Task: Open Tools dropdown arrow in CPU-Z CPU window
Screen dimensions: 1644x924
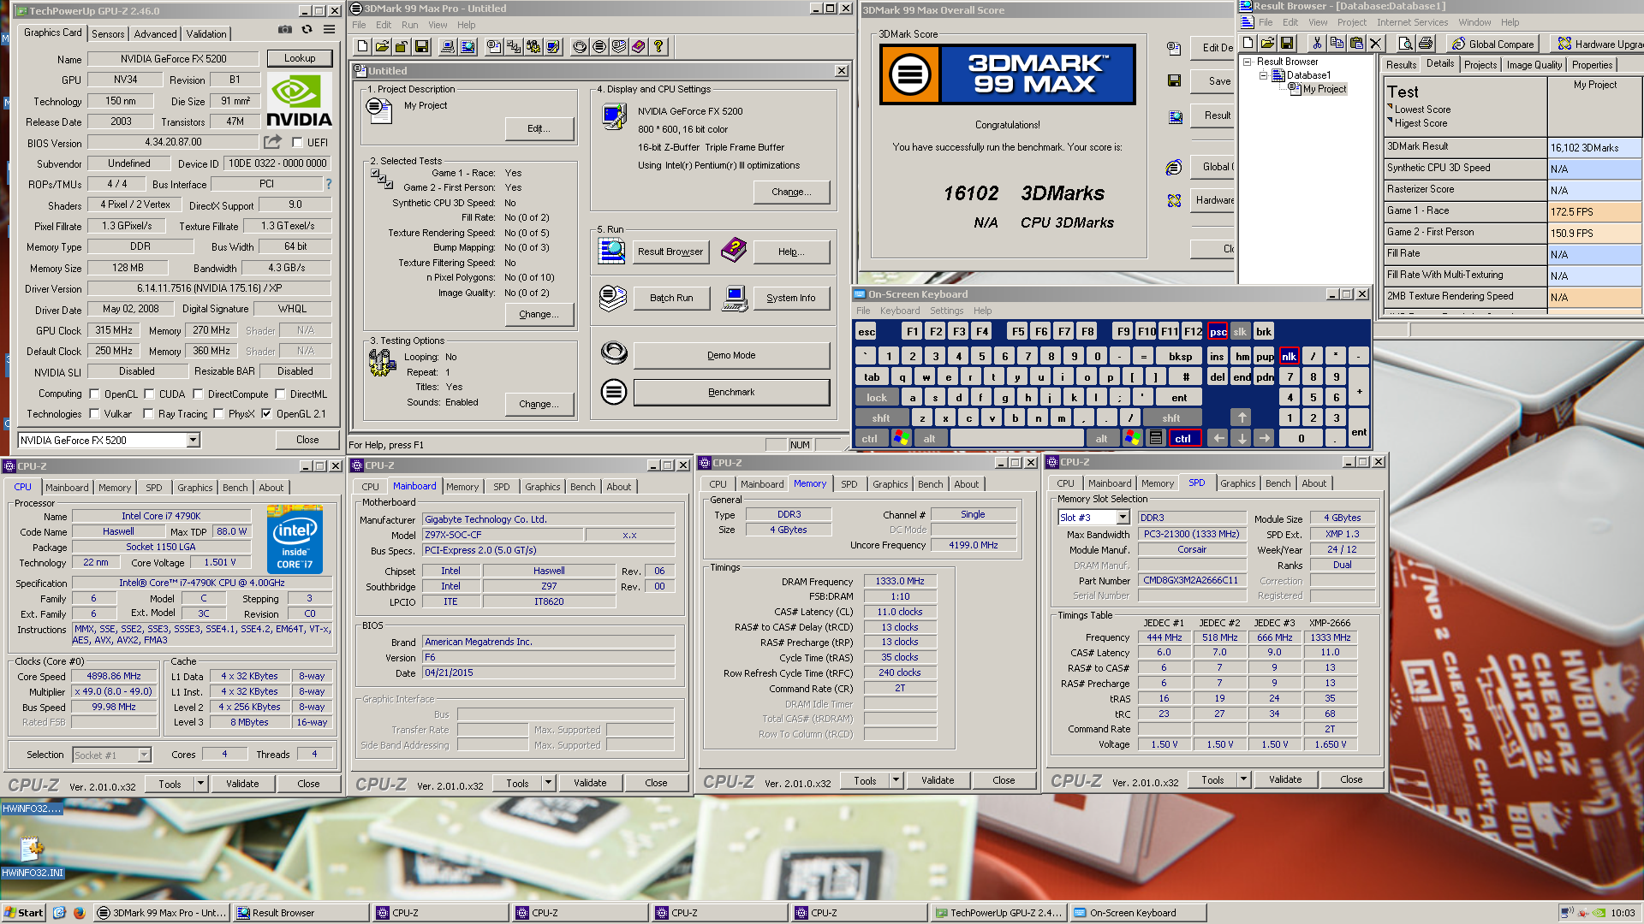Action: pos(200,783)
